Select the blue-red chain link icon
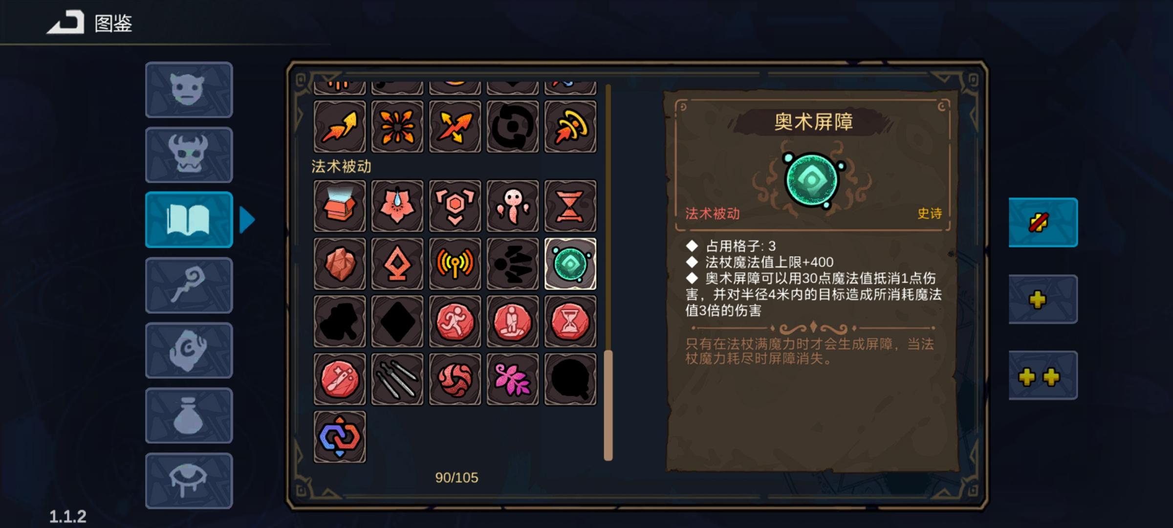 tap(339, 437)
